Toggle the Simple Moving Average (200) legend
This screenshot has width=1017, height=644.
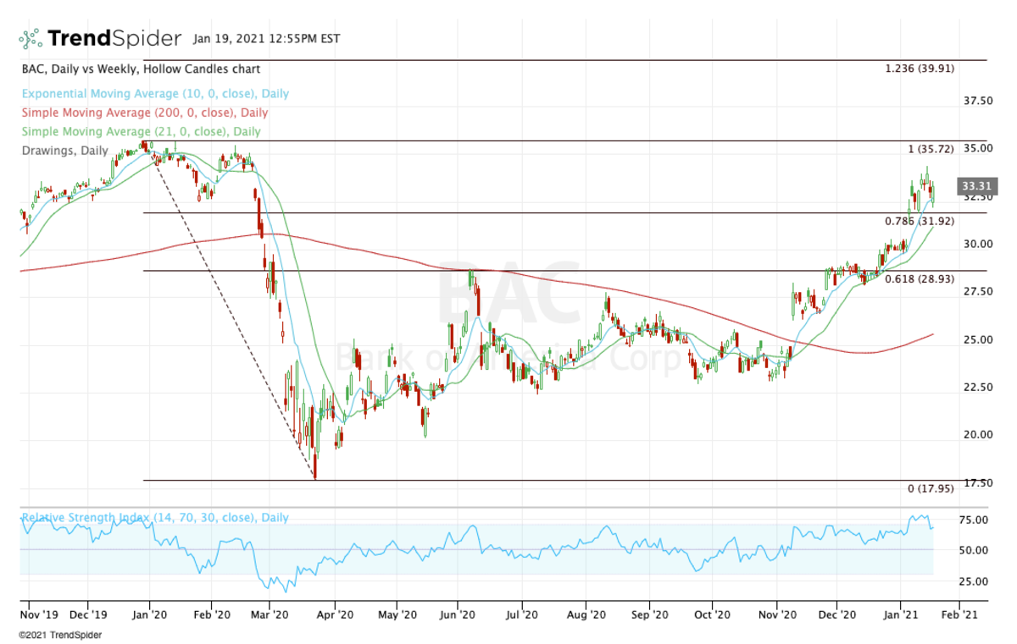pyautogui.click(x=145, y=113)
